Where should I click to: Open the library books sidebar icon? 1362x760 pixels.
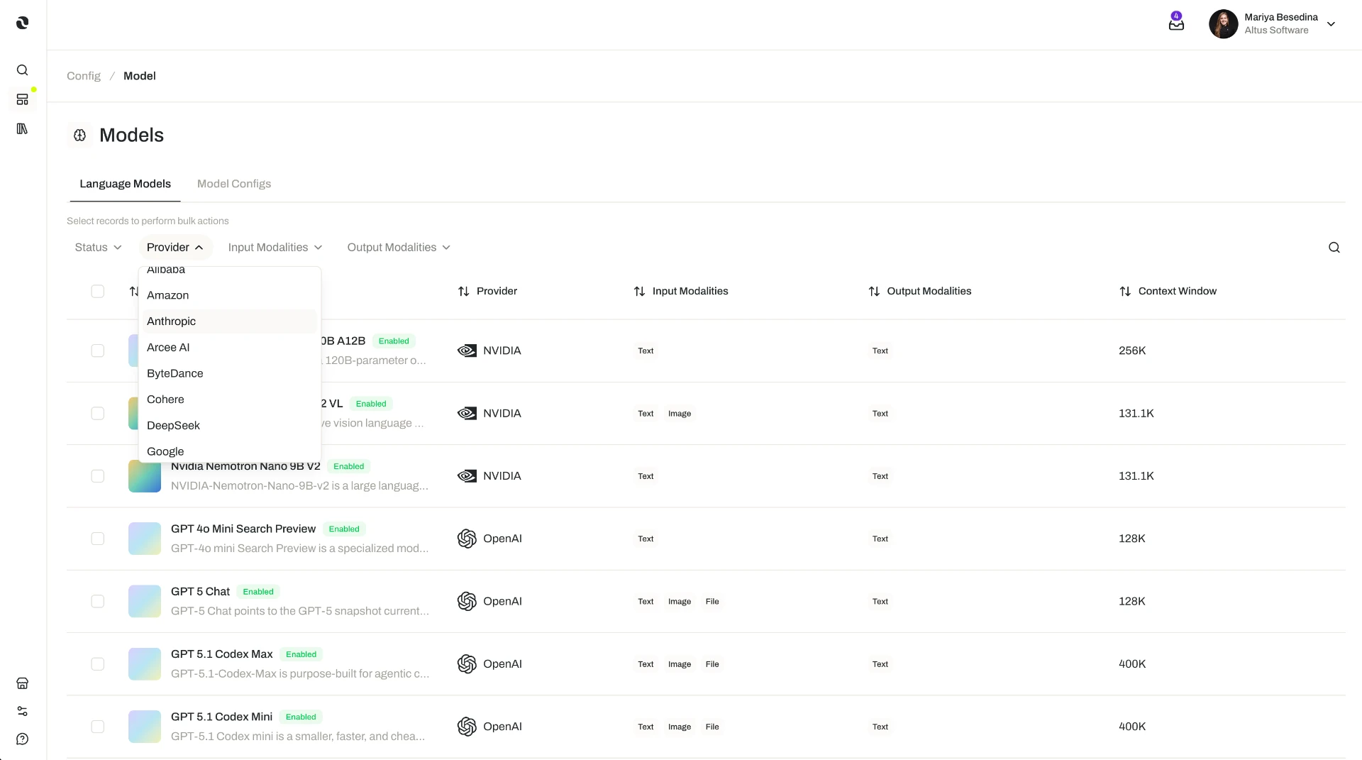point(23,128)
